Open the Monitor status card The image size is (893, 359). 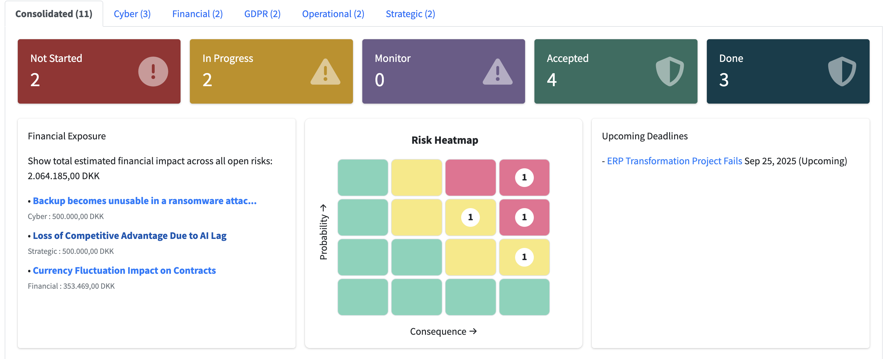coord(444,71)
